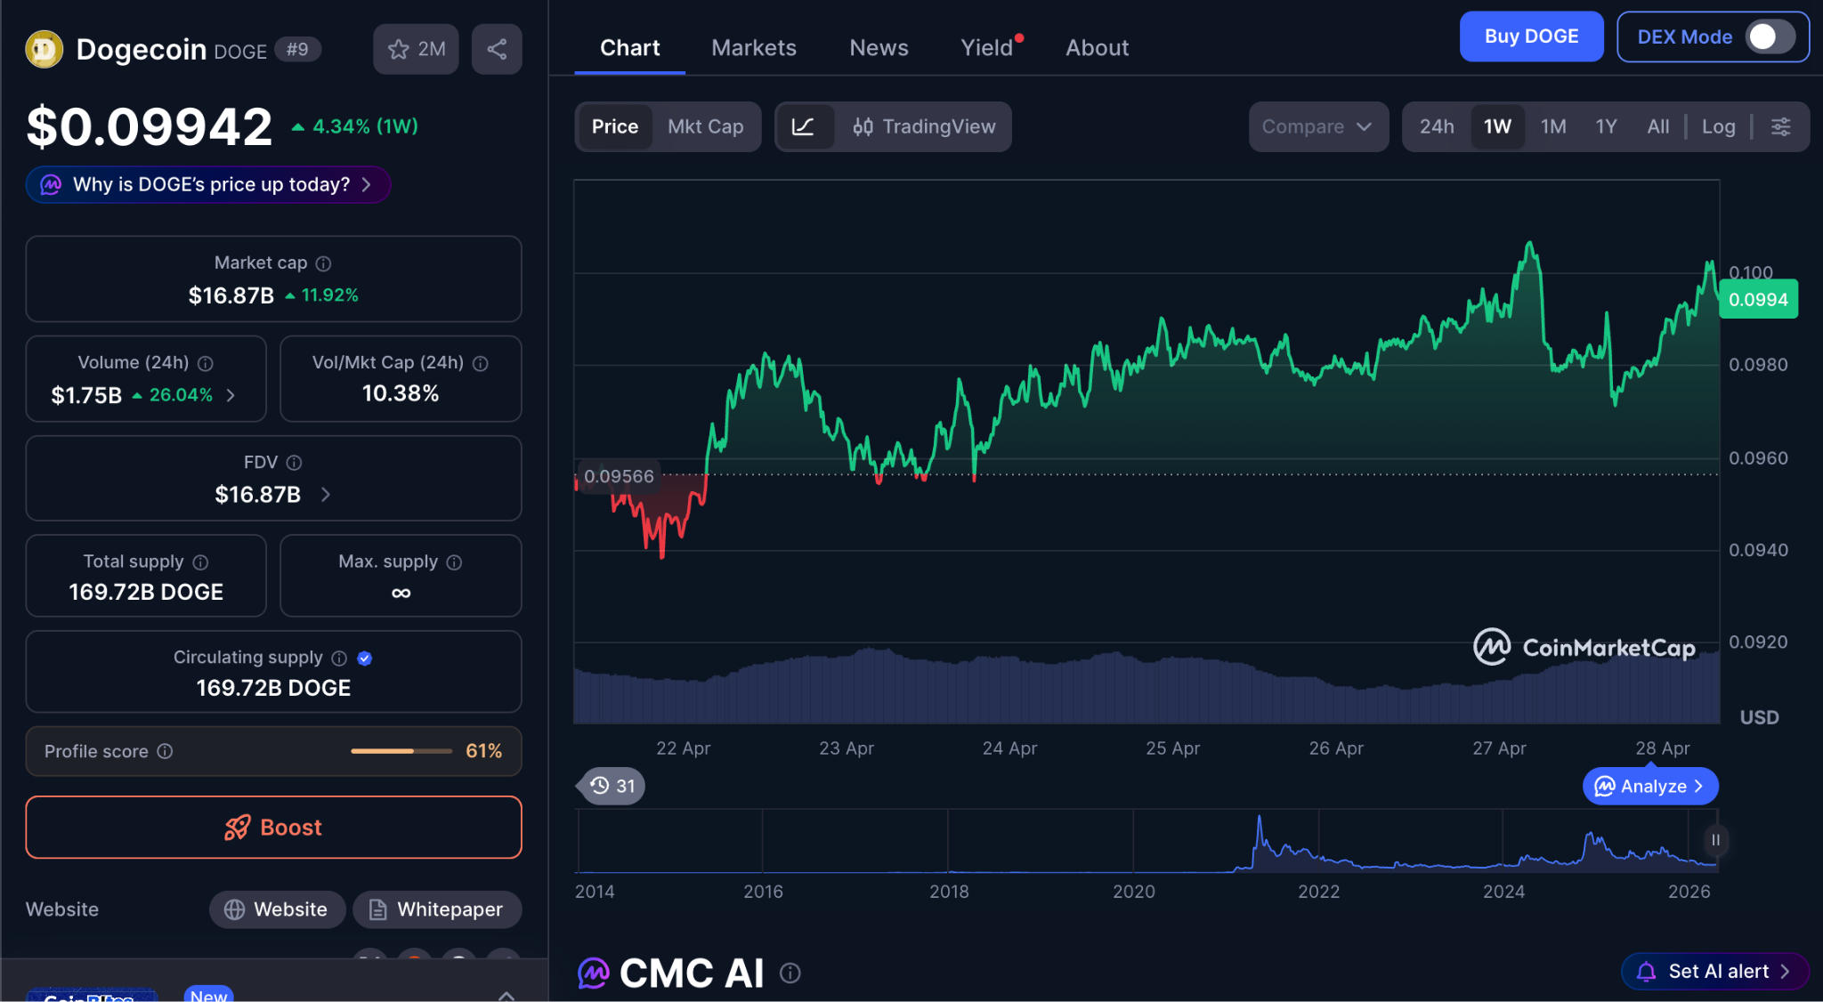
Task: Click the Market cap info icon
Action: coord(324,263)
